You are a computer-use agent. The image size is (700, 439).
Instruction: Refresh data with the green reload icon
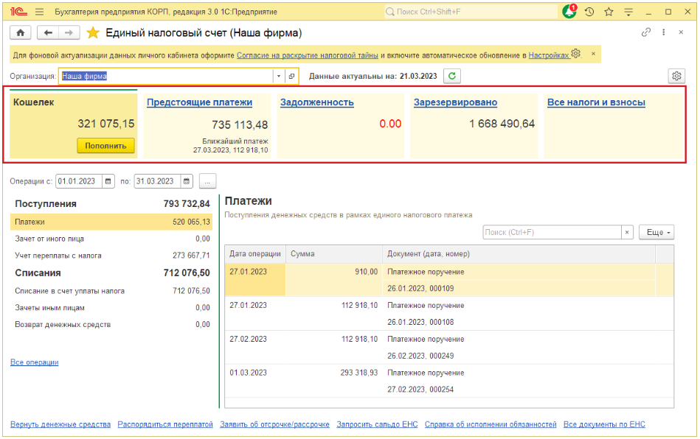(x=452, y=76)
